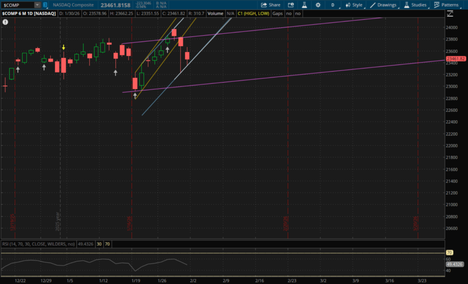The height and width of the screenshot is (284, 468).
Task: Click the drawing tool icon below Patterns
Action: (451, 14)
